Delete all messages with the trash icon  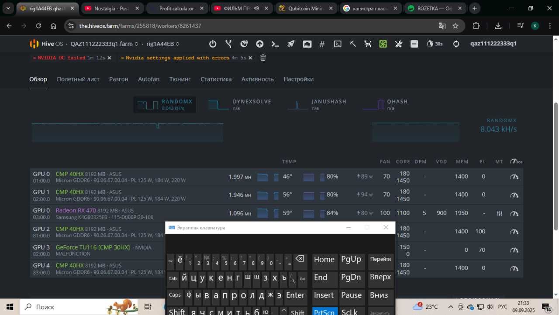pyautogui.click(x=263, y=58)
